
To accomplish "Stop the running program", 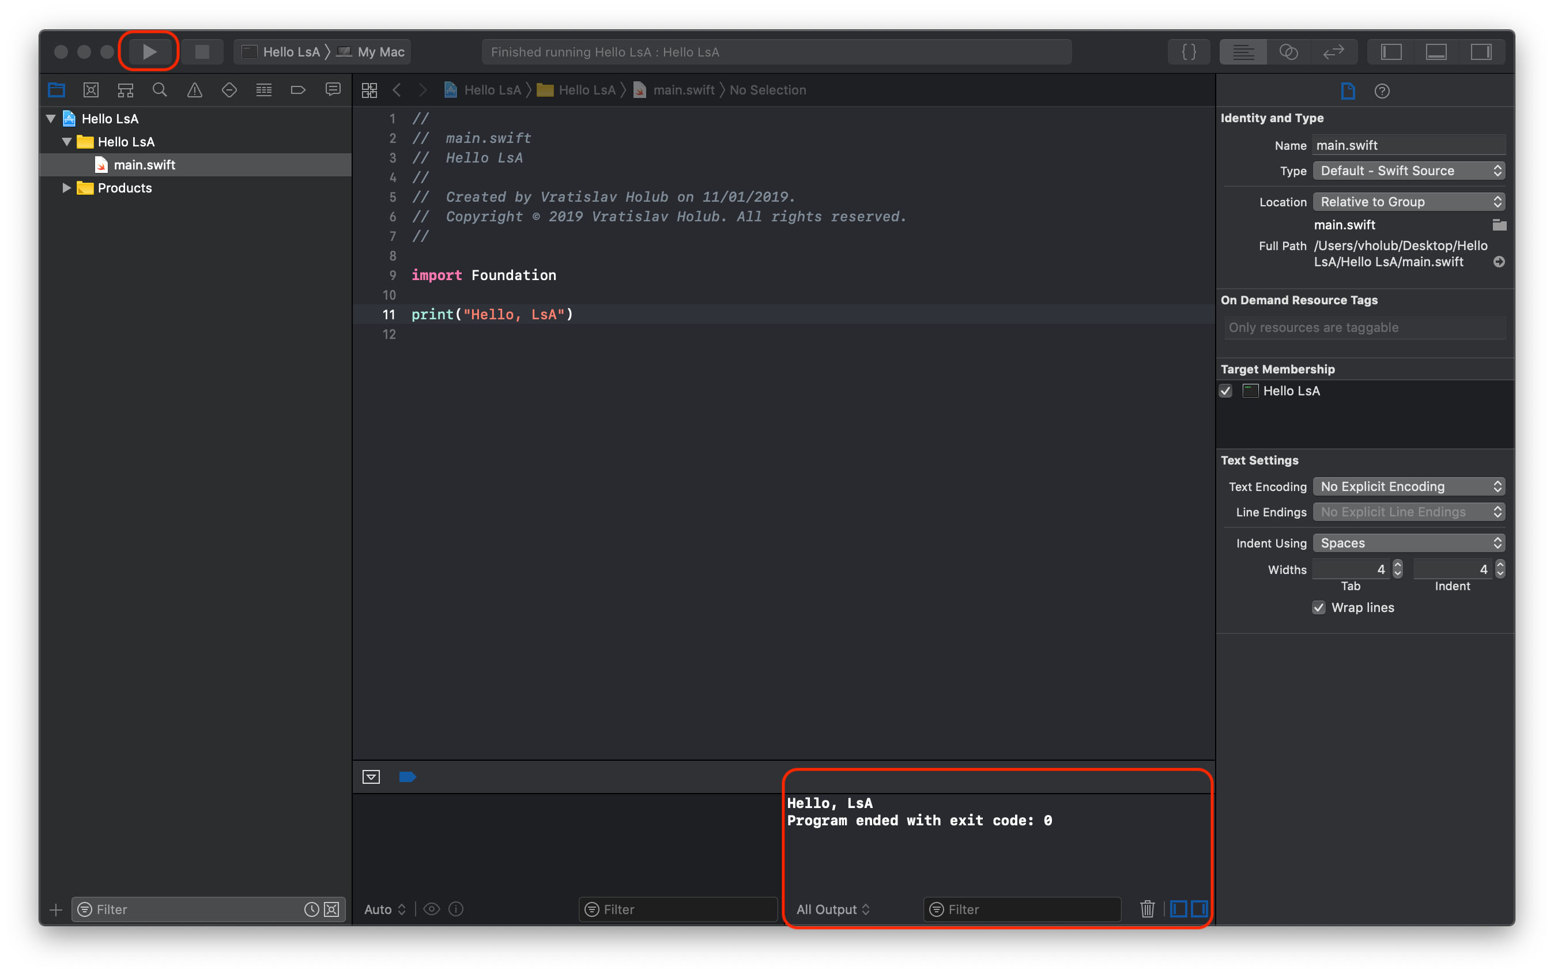I will pyautogui.click(x=202, y=51).
